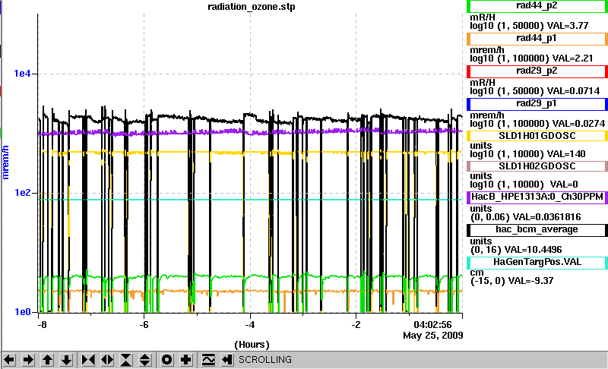The width and height of the screenshot is (608, 369).
Task: Click the SCROLLING status text
Action: [x=264, y=360]
